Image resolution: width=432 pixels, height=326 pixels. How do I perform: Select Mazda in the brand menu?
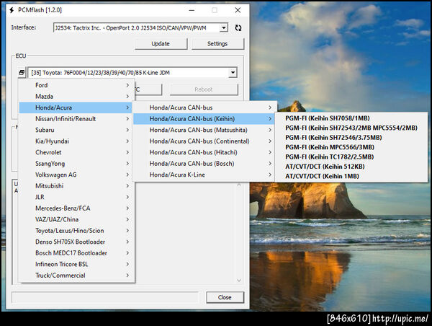(x=76, y=97)
